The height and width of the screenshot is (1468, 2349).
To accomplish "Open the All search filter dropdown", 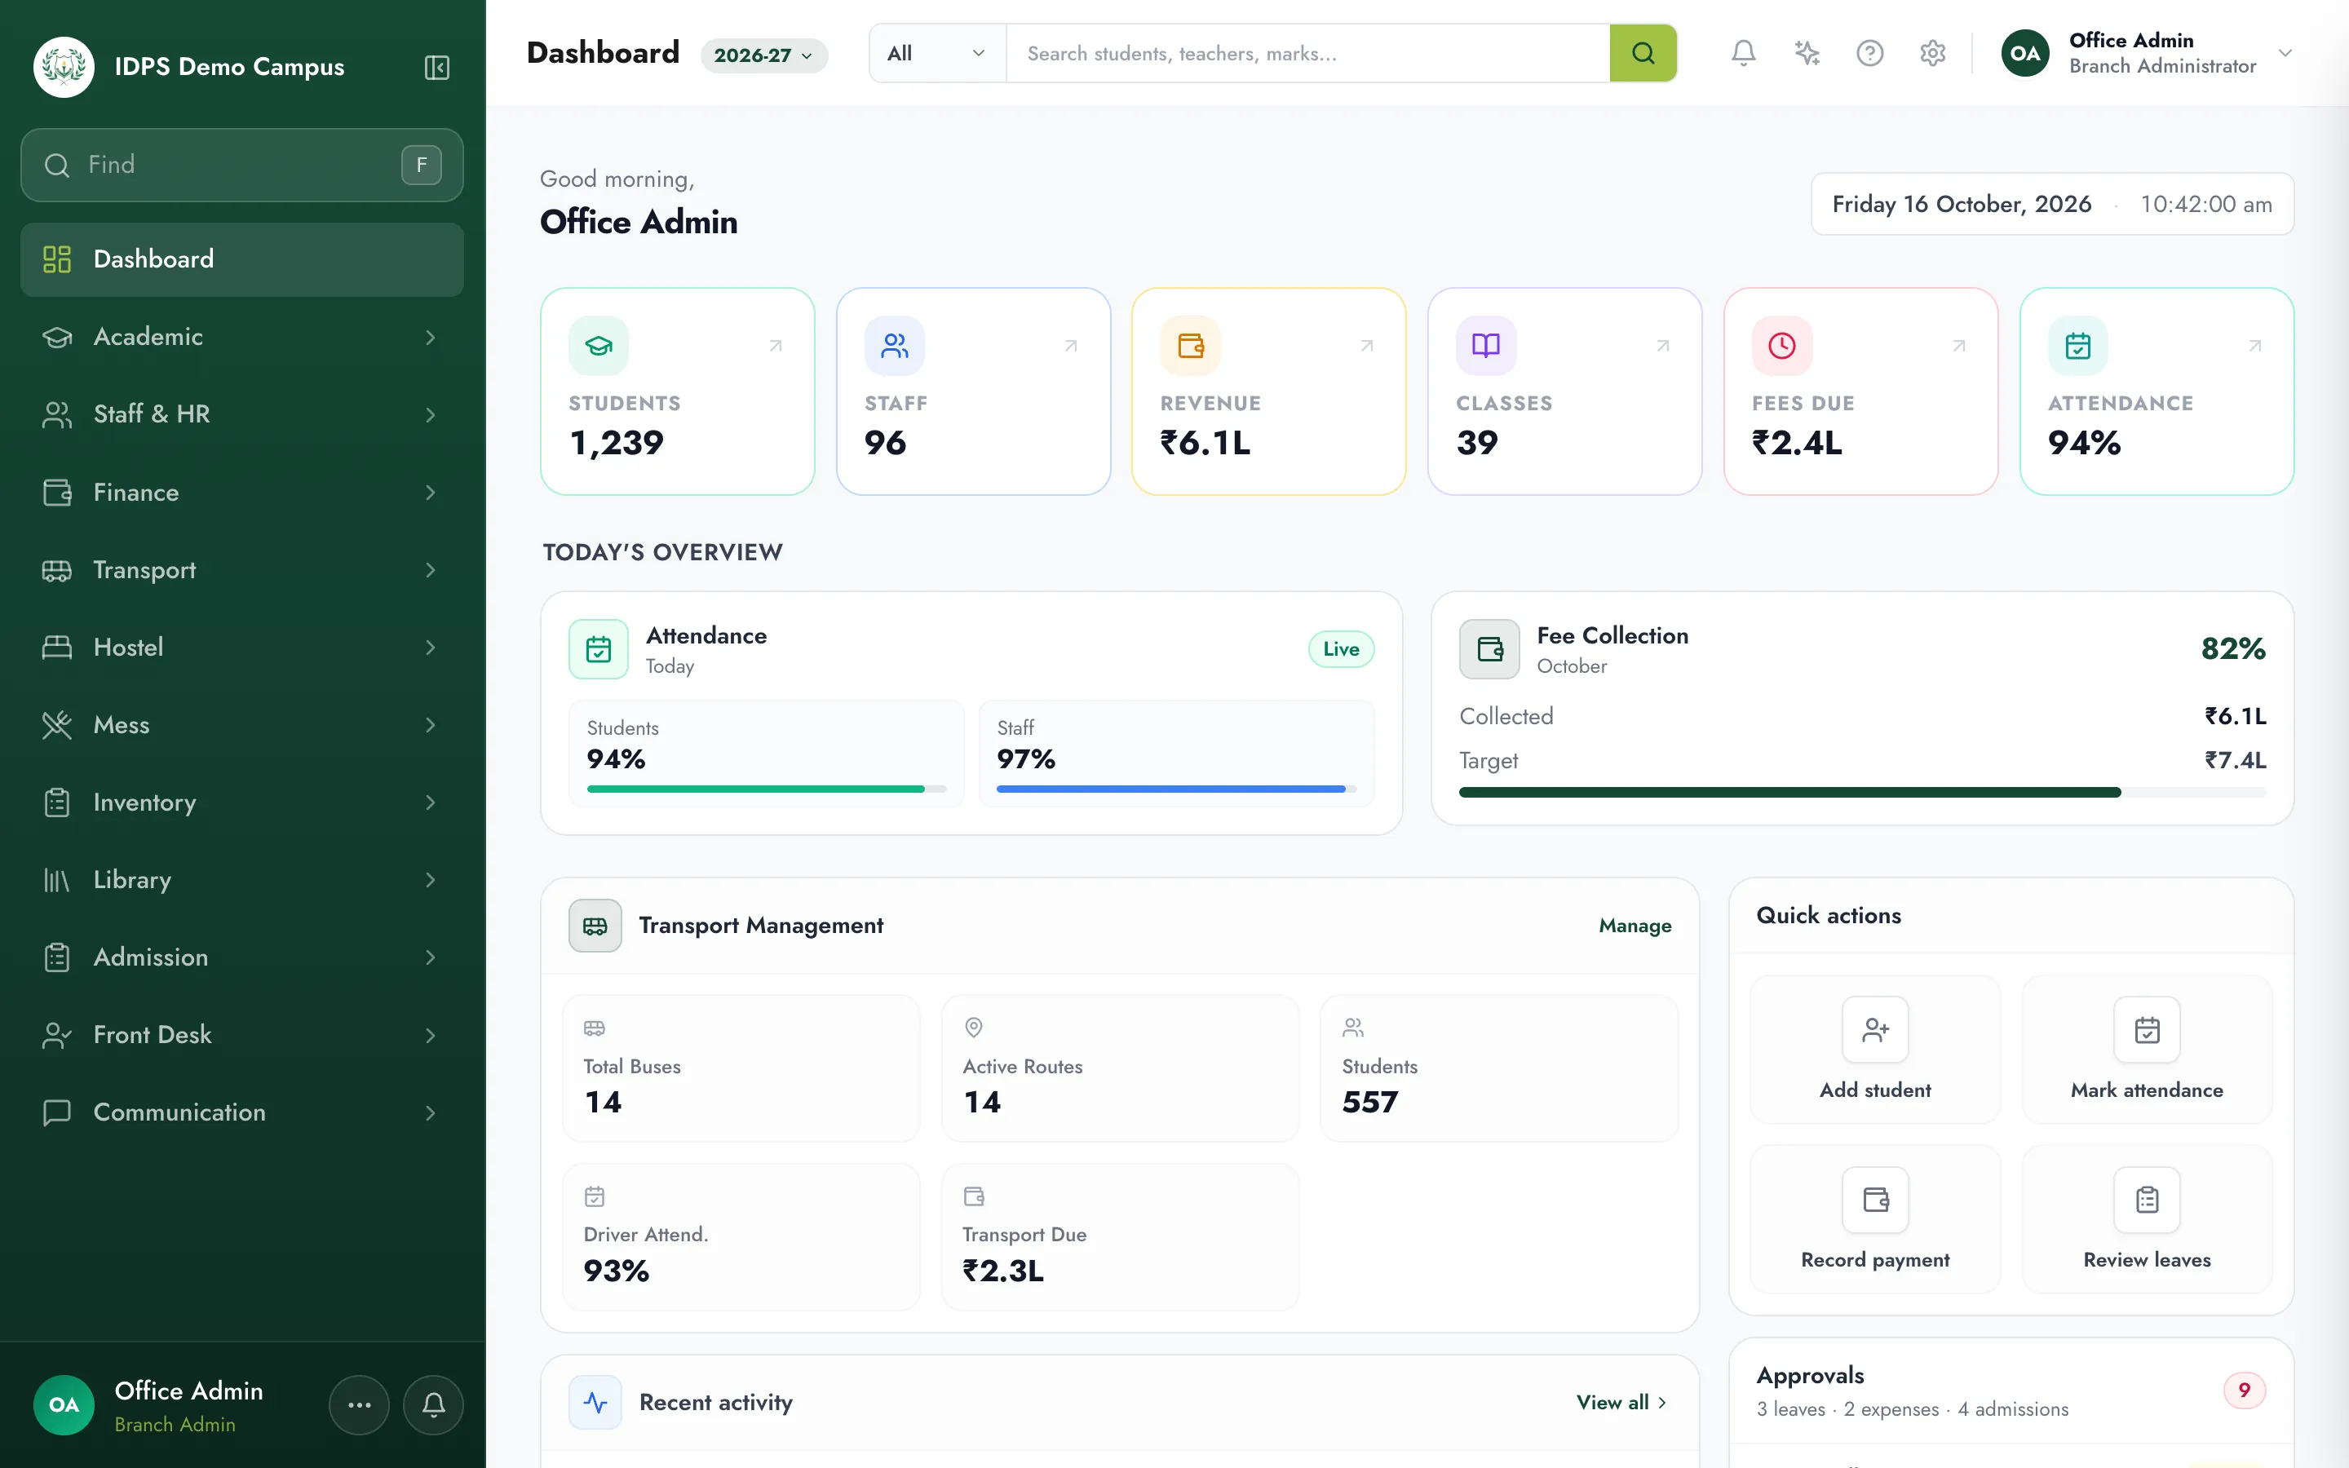I will 936,52.
